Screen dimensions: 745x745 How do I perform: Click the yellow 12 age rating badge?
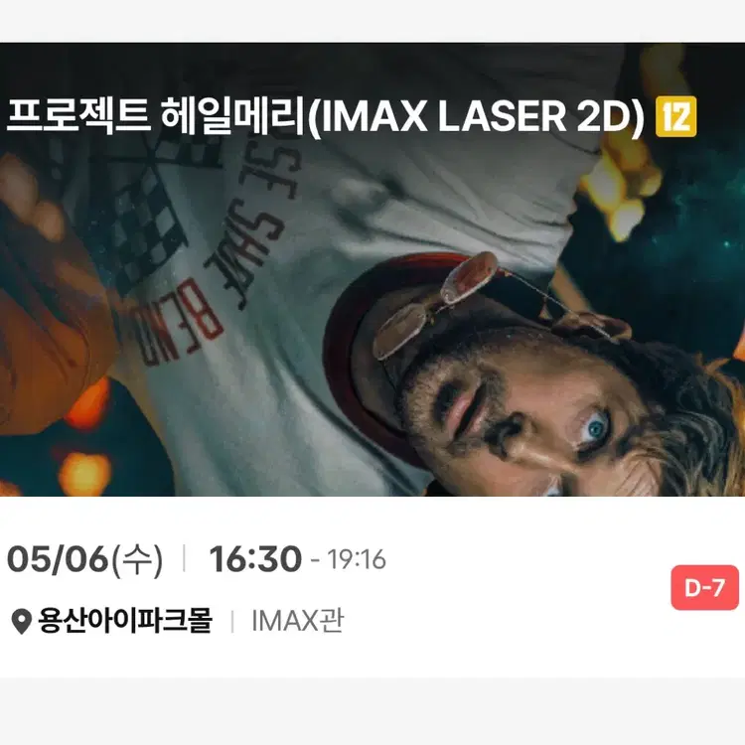point(675,116)
